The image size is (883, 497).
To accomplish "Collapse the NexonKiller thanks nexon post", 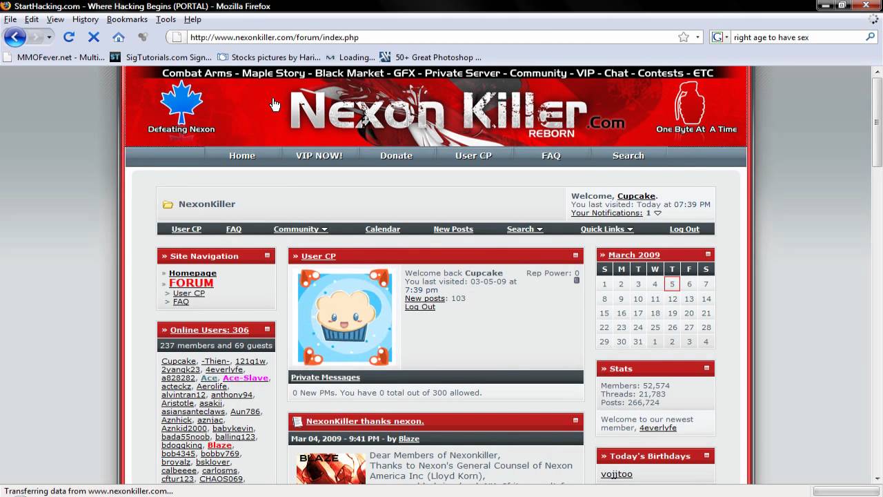I will point(576,420).
